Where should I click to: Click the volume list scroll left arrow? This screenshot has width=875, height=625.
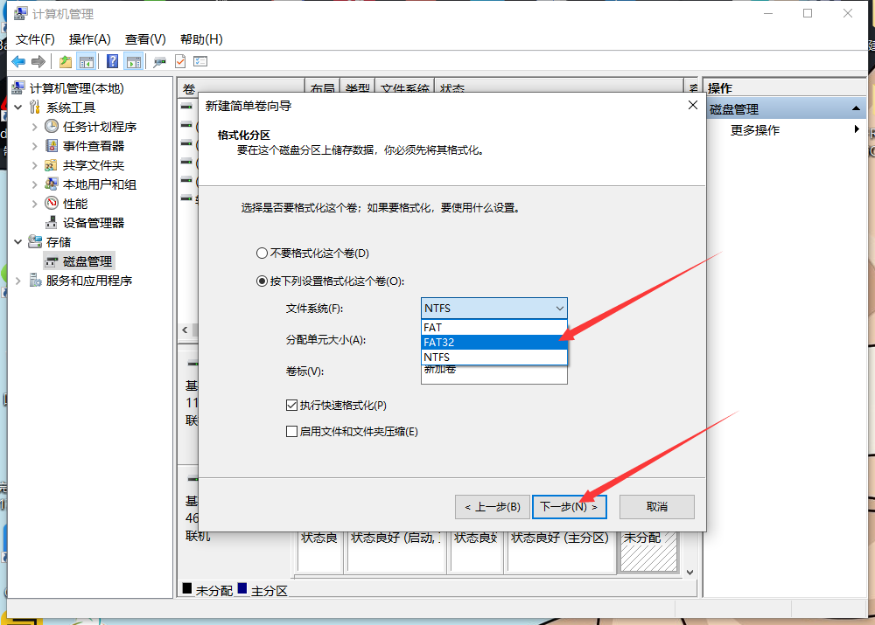(185, 330)
